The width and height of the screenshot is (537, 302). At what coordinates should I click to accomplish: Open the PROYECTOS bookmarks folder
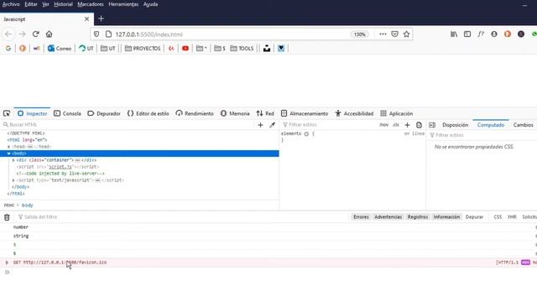tap(143, 49)
